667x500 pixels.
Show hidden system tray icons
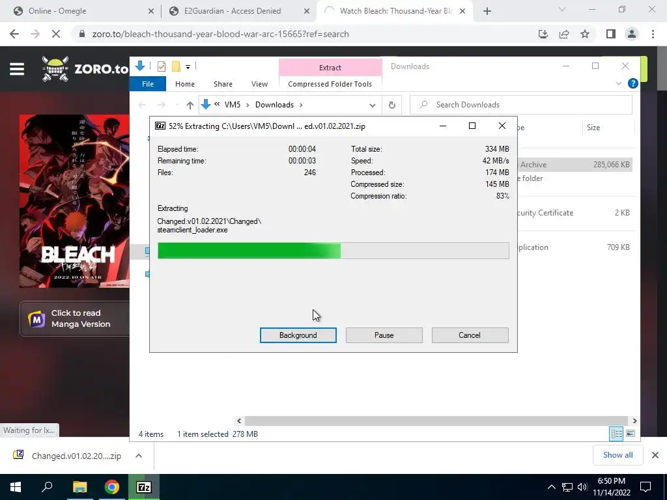pos(551,487)
